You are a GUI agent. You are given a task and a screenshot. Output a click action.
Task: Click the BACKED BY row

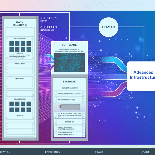pos(69,122)
